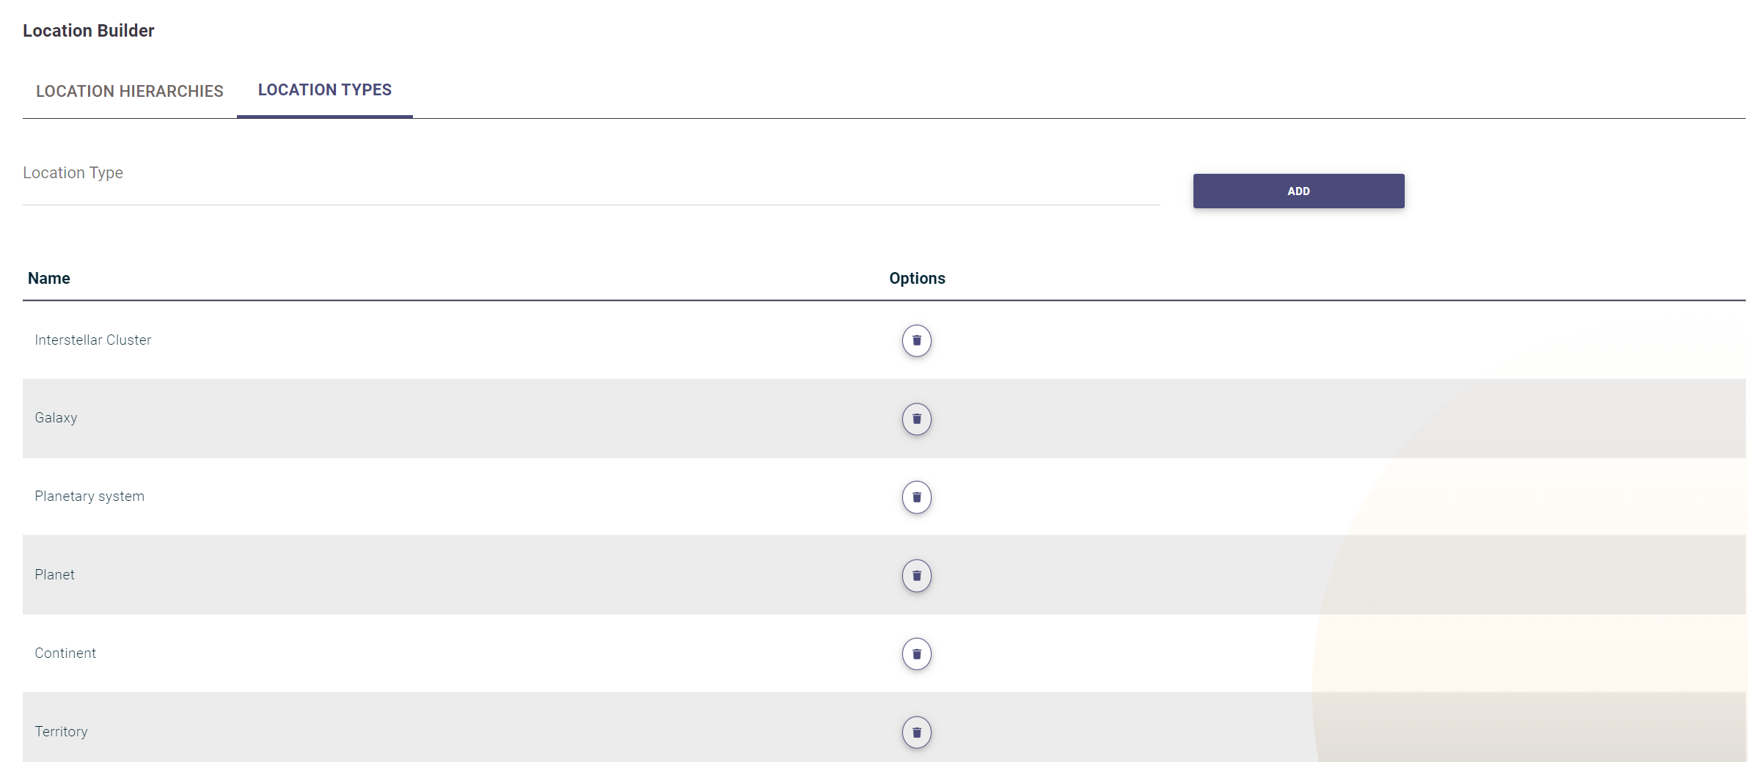Click the Continent row trash icon
This screenshot has height=762, width=1748.
click(x=916, y=653)
